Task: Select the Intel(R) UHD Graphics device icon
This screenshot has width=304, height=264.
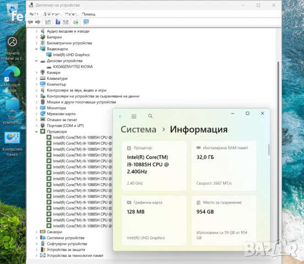Action: pos(49,55)
